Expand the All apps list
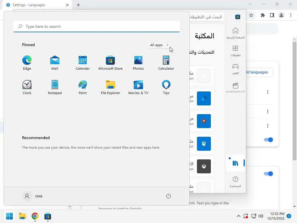 pos(159,45)
